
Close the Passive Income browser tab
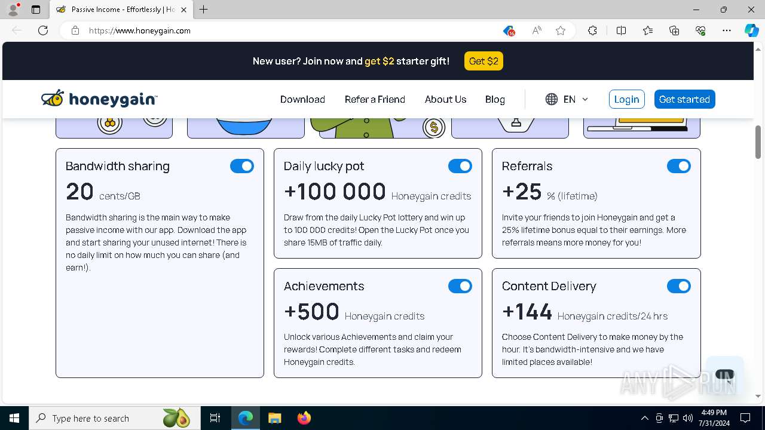(x=183, y=10)
